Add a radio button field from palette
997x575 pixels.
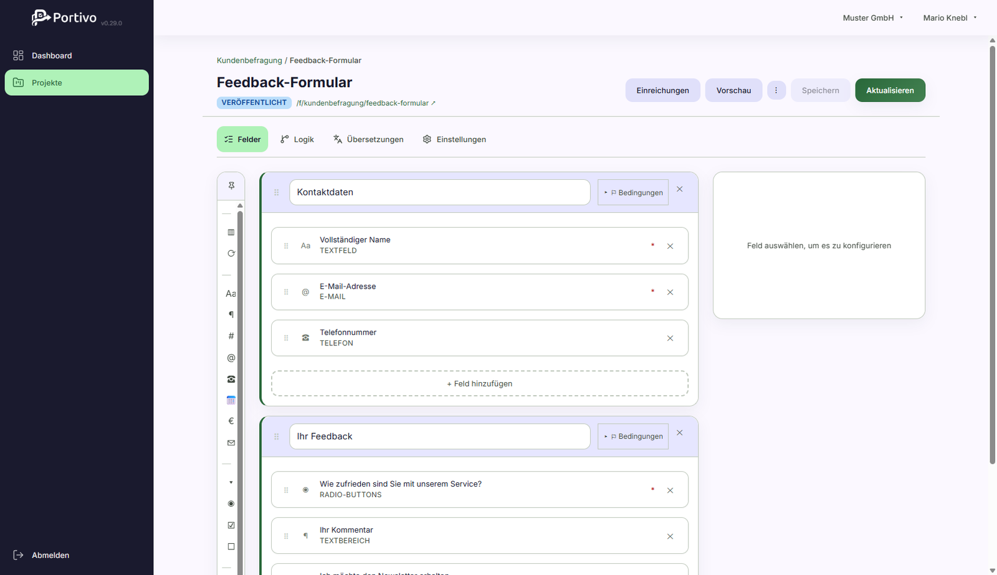(231, 503)
